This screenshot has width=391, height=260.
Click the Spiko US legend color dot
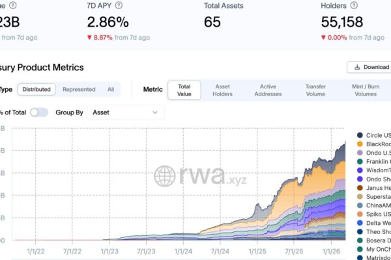pyautogui.click(x=360, y=214)
